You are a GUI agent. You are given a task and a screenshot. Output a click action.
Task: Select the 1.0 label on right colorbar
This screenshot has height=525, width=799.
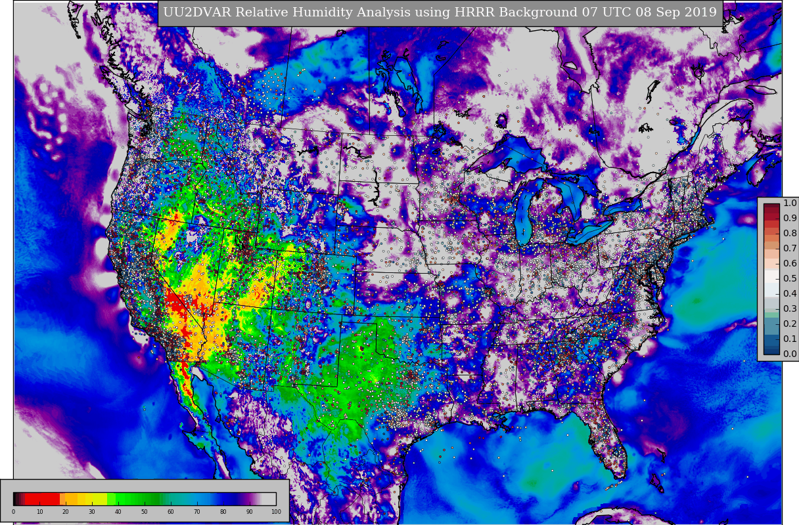coord(790,203)
